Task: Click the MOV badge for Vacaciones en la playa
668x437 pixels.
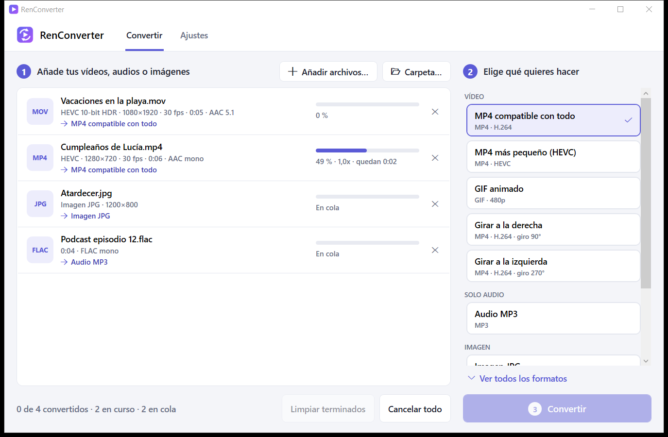Action: (40, 112)
